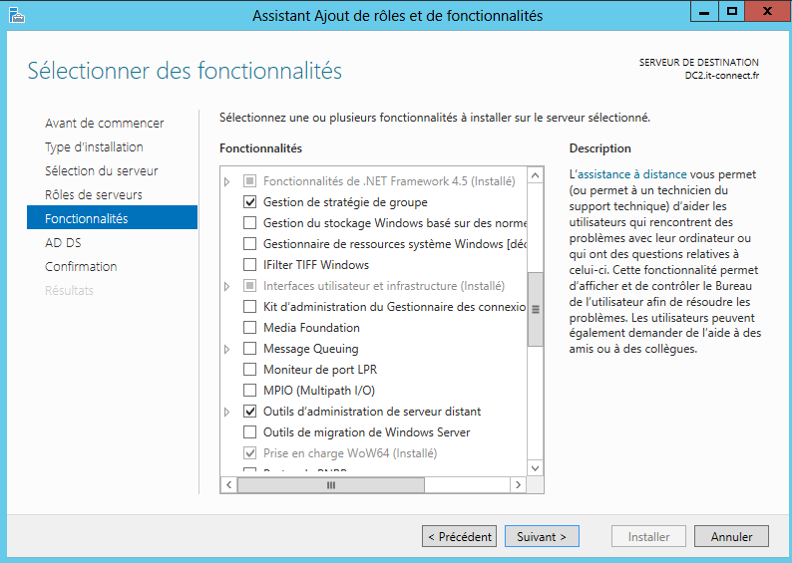
Task: Click the horizontal scrollbar thumb
Action: pyautogui.click(x=331, y=485)
